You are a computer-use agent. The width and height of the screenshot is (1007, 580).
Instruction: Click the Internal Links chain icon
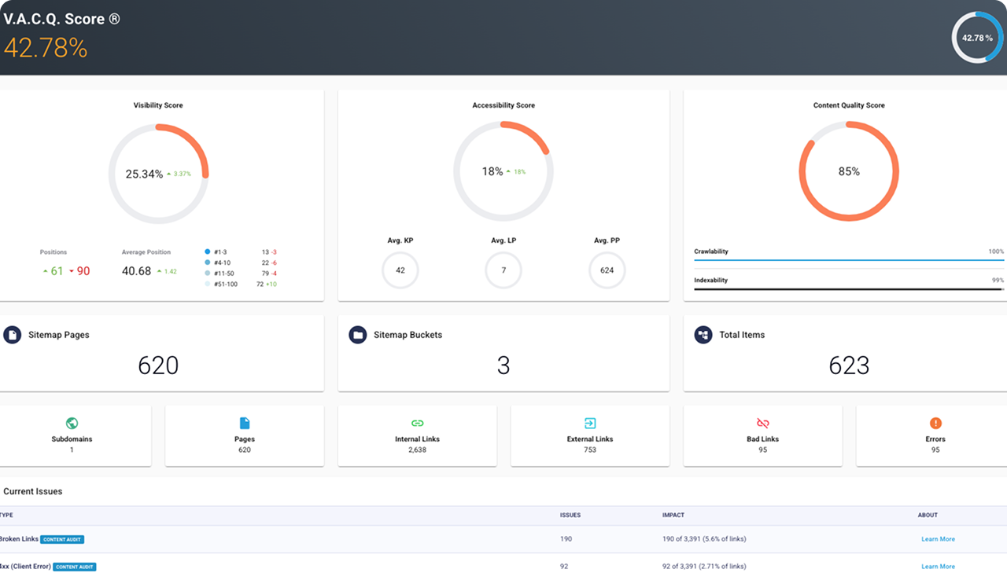[417, 424]
